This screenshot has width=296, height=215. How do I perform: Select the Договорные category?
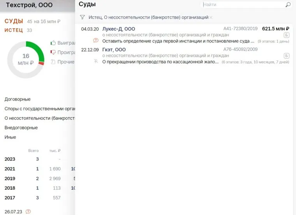[18, 99]
